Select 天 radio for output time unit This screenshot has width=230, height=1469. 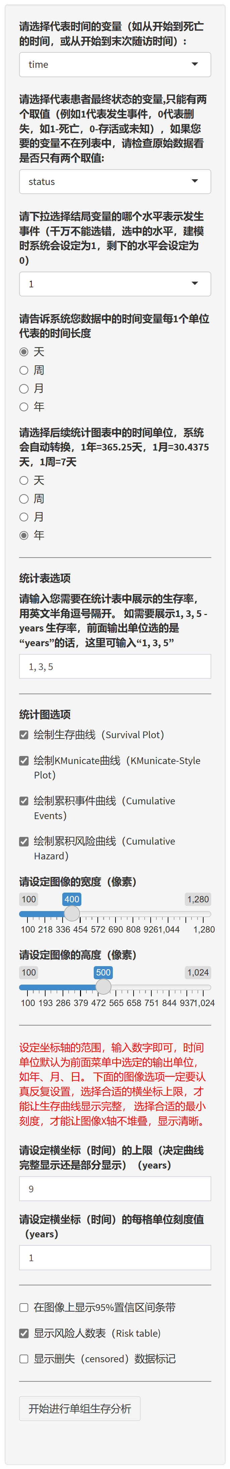tap(24, 480)
